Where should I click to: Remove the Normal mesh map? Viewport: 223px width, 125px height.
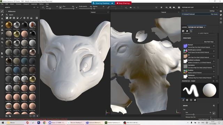click(214, 46)
